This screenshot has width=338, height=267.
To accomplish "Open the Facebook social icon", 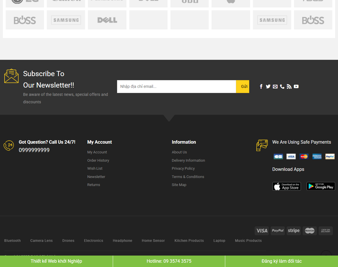I will pyautogui.click(x=261, y=86).
